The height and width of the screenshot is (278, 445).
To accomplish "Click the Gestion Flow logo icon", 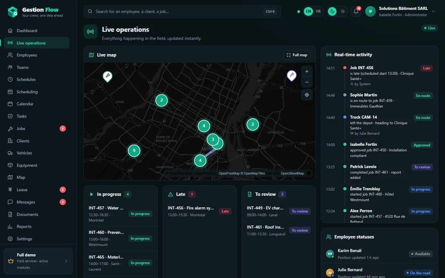I will 13,12.
